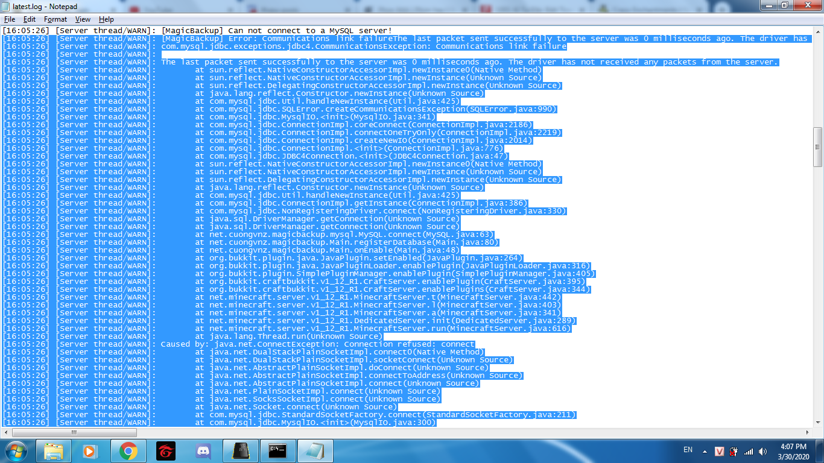
Task: Click the Notepad icon in the title bar
Action: tap(7, 6)
